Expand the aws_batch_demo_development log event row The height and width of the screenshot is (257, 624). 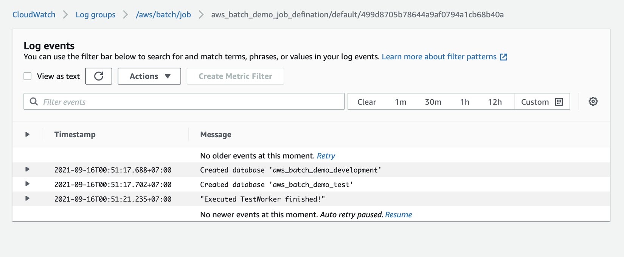coord(27,169)
